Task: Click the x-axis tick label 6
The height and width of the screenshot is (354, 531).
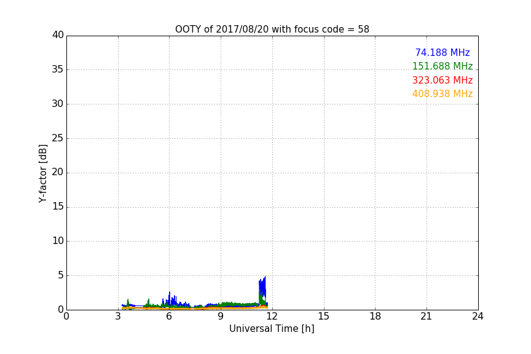Action: pos(169,317)
